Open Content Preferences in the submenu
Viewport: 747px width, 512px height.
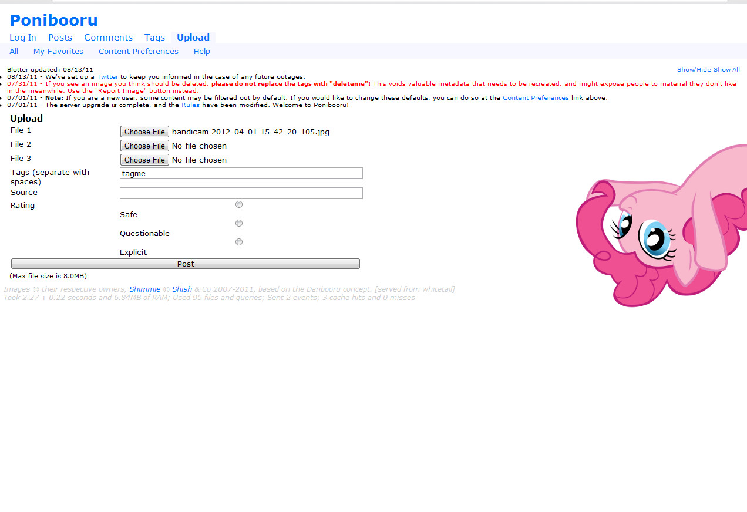tap(139, 52)
